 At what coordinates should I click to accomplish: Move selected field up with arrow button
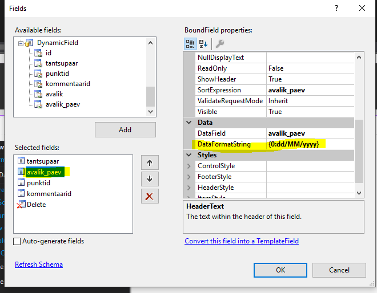(149, 162)
